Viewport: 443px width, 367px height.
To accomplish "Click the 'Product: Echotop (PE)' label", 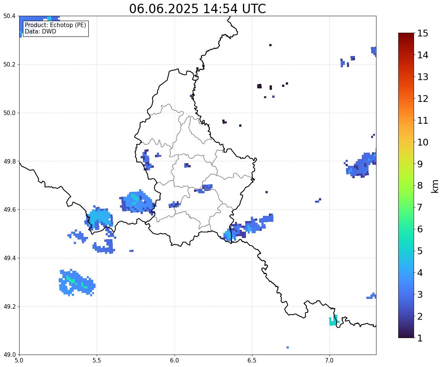I will coord(55,25).
